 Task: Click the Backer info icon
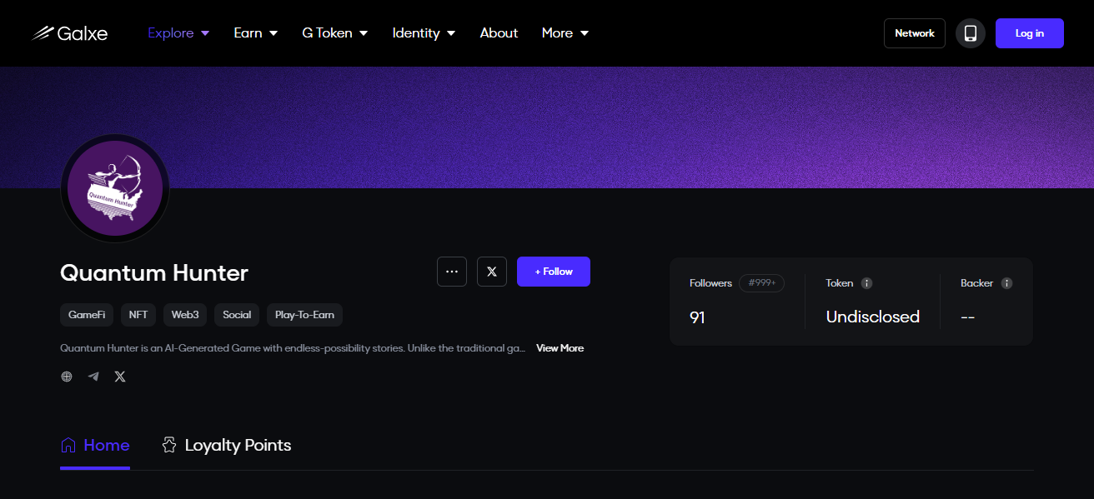(x=1006, y=283)
